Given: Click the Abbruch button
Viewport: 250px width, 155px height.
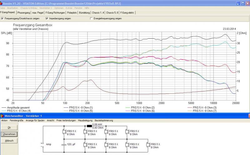Looking at the screenshot, I should (x=9, y=141).
